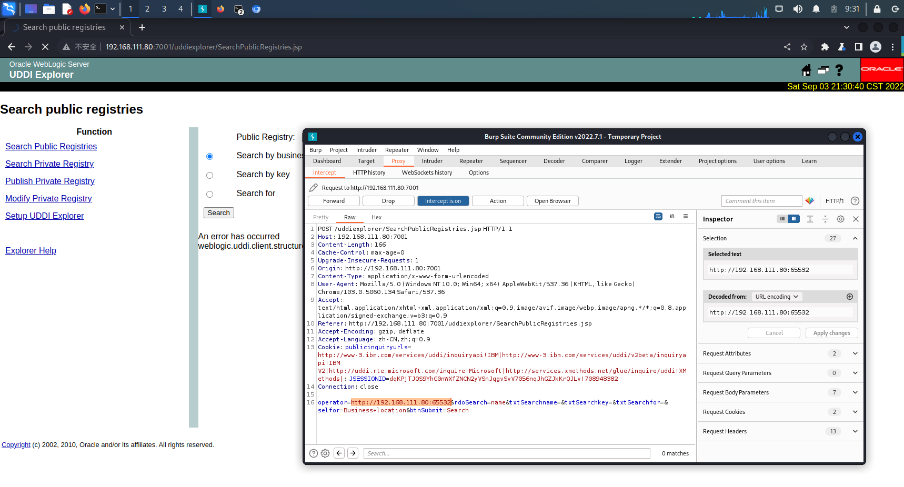904x487 pixels.
Task: Select Search by business radio button
Action: [209, 156]
